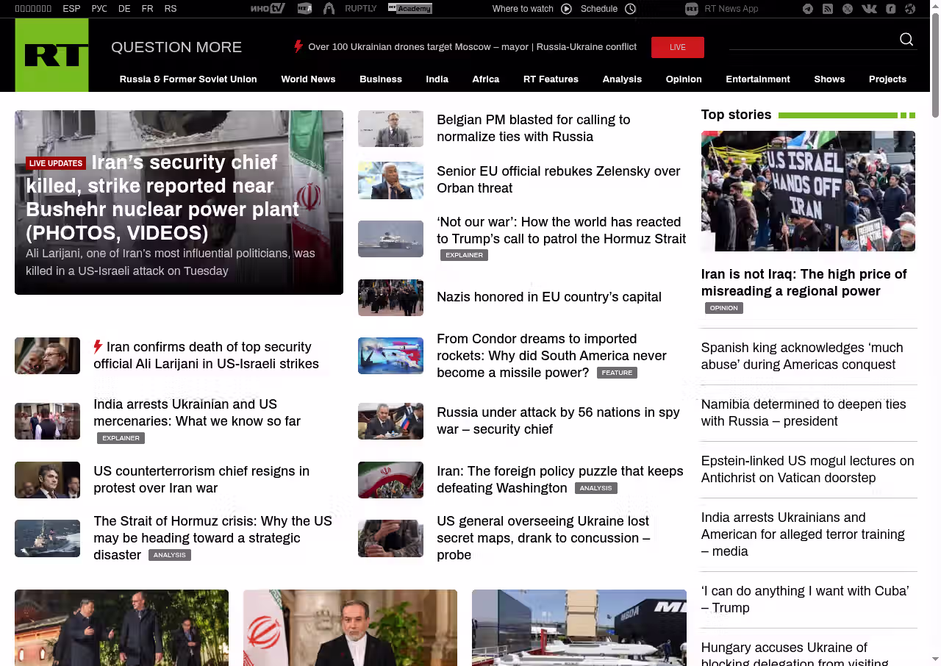
Task: Open the 'US Israel Hands Off Iran' thumbnail
Action: [x=808, y=191]
